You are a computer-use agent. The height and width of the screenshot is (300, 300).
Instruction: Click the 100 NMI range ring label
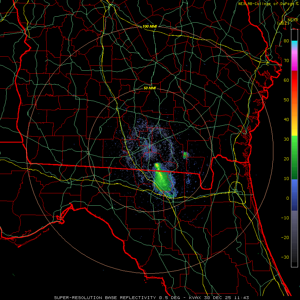click(150, 26)
